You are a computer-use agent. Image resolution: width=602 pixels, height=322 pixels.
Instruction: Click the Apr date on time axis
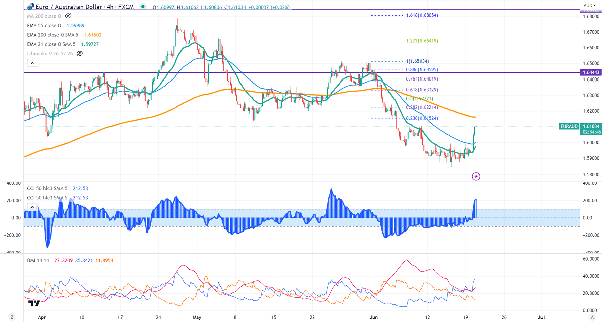click(x=42, y=317)
